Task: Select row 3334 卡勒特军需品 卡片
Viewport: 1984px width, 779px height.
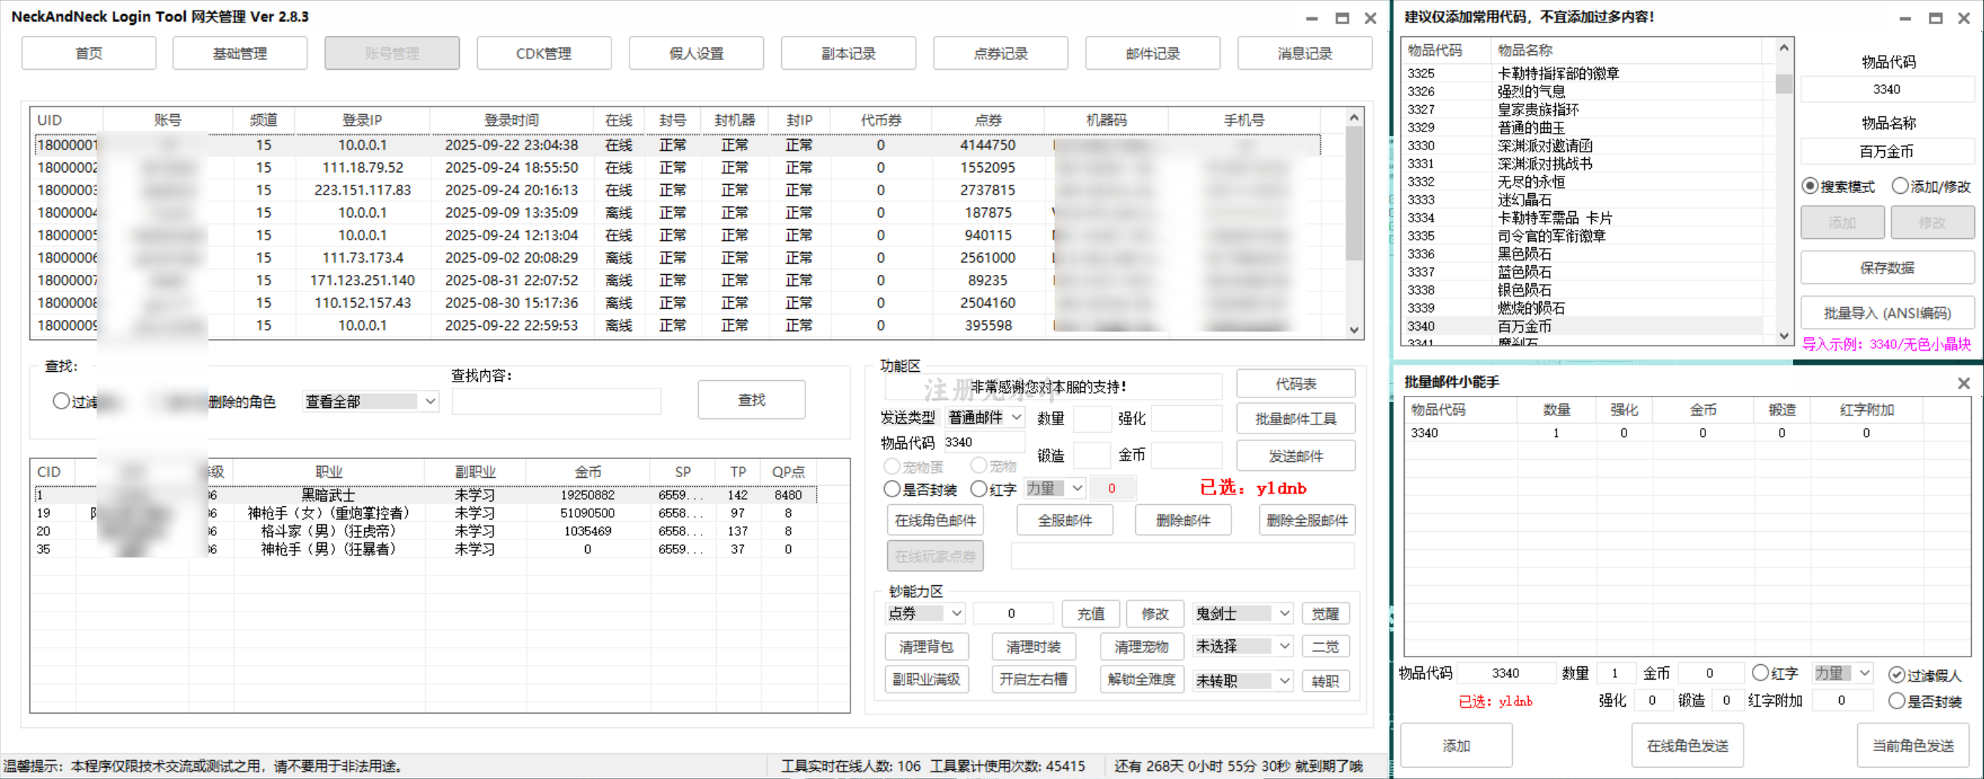Action: [1583, 218]
